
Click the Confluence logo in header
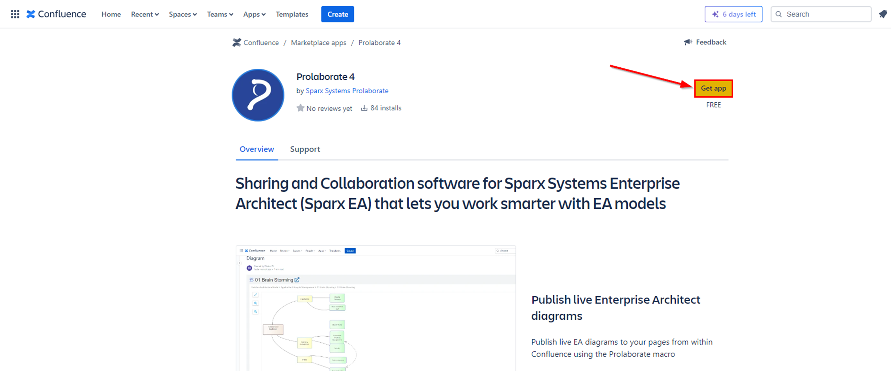(56, 14)
